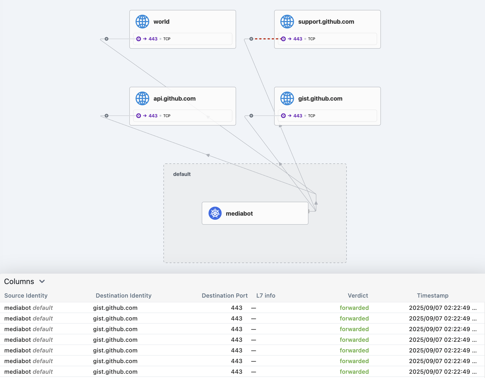Click 443 port link in gist.github.com card

pyautogui.click(x=298, y=116)
